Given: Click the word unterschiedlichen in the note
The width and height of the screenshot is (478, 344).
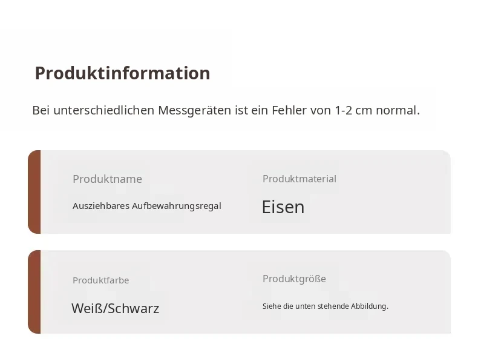Looking at the screenshot, I should point(103,110).
